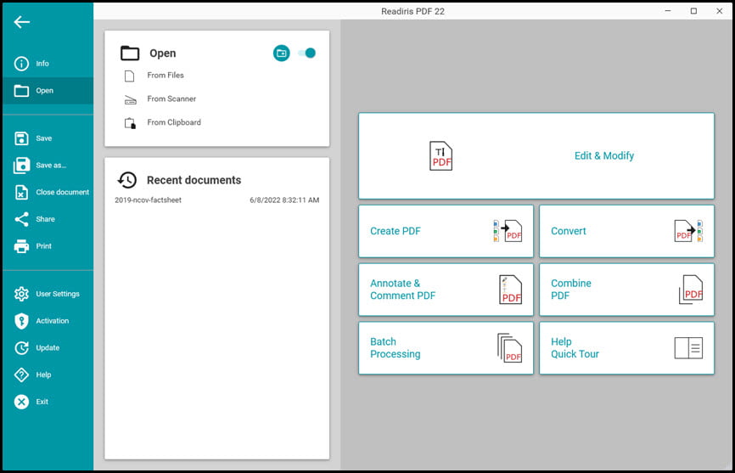Click the Help diamond question icon
The height and width of the screenshot is (473, 735).
[21, 374]
